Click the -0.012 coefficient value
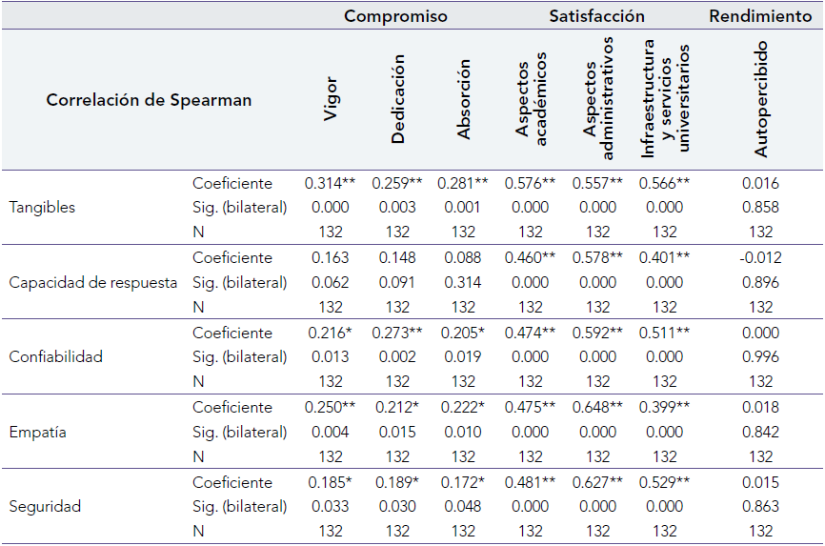The image size is (825, 546). pyautogui.click(x=760, y=257)
